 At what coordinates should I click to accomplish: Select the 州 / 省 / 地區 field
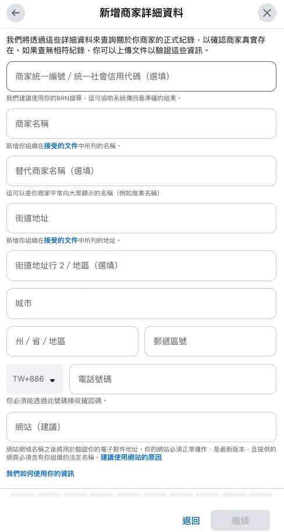coord(72,341)
